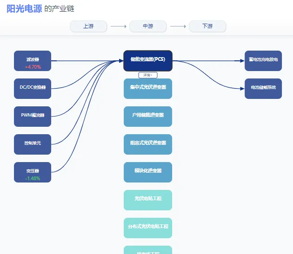Choose the 组串式光伏逆变器 node
293x254 pixels.
[148, 144]
